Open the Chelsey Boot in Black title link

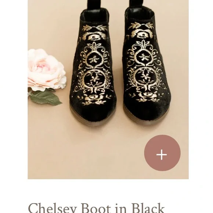pos(96,208)
